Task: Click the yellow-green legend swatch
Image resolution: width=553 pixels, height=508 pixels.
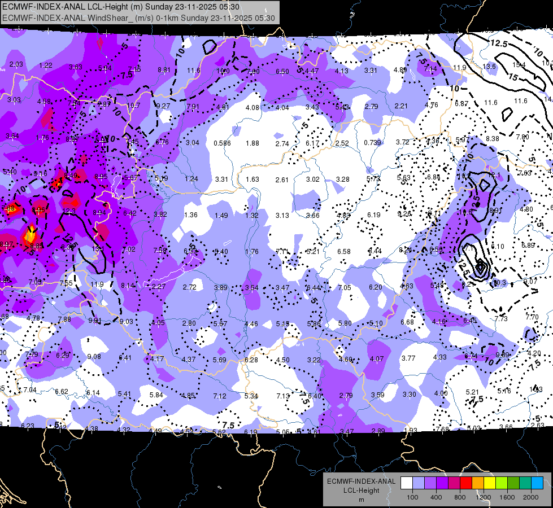Action: point(502,483)
